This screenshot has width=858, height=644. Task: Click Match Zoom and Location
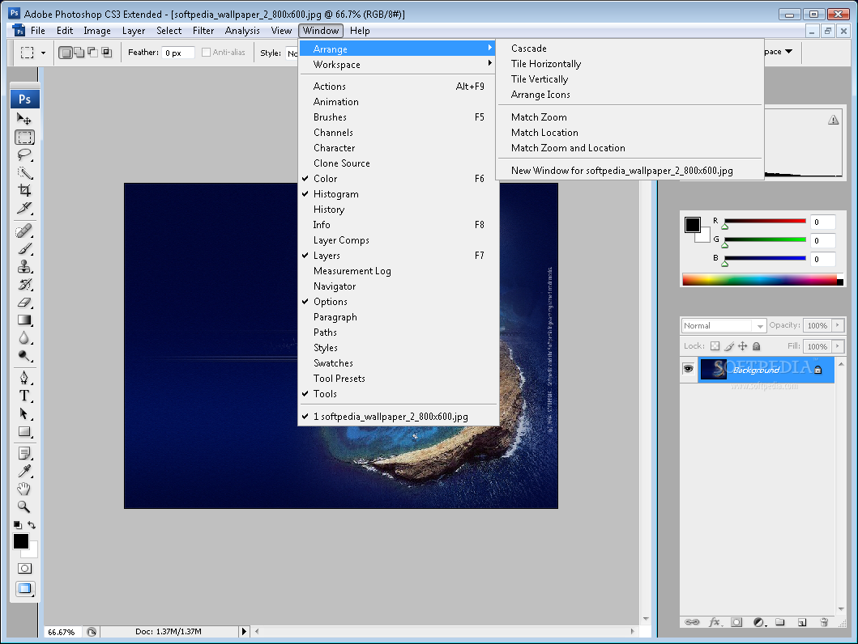567,148
